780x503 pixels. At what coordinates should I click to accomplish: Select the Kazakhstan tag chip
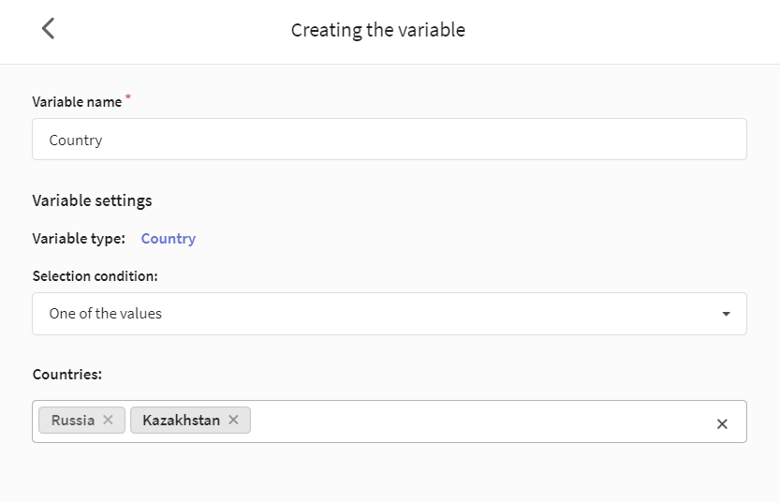click(181, 421)
